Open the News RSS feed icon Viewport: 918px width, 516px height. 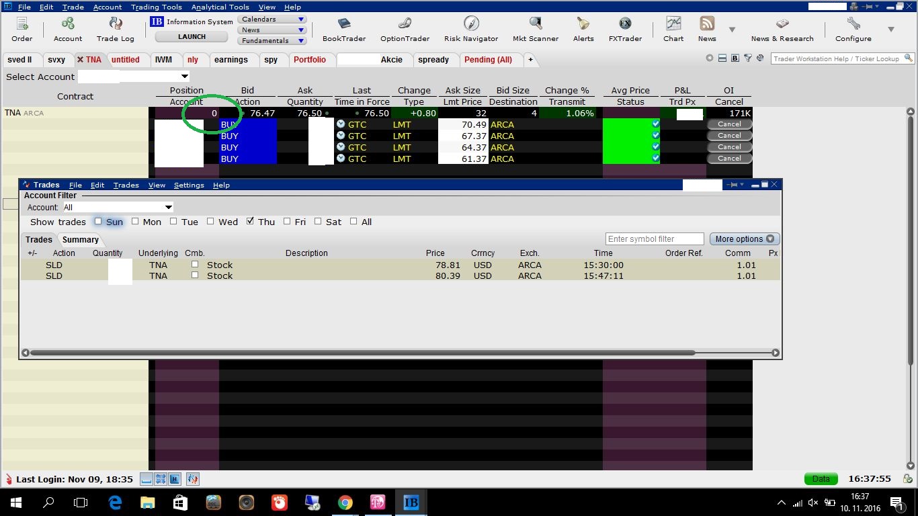click(x=707, y=30)
